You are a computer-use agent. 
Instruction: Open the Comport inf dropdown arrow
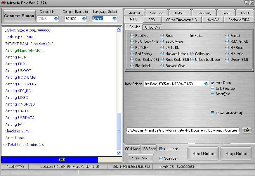coord(55,18)
